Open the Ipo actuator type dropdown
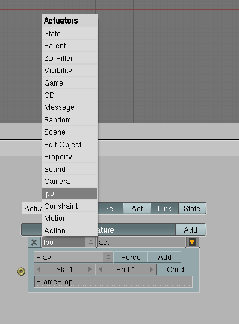239x324 pixels. tap(69, 242)
